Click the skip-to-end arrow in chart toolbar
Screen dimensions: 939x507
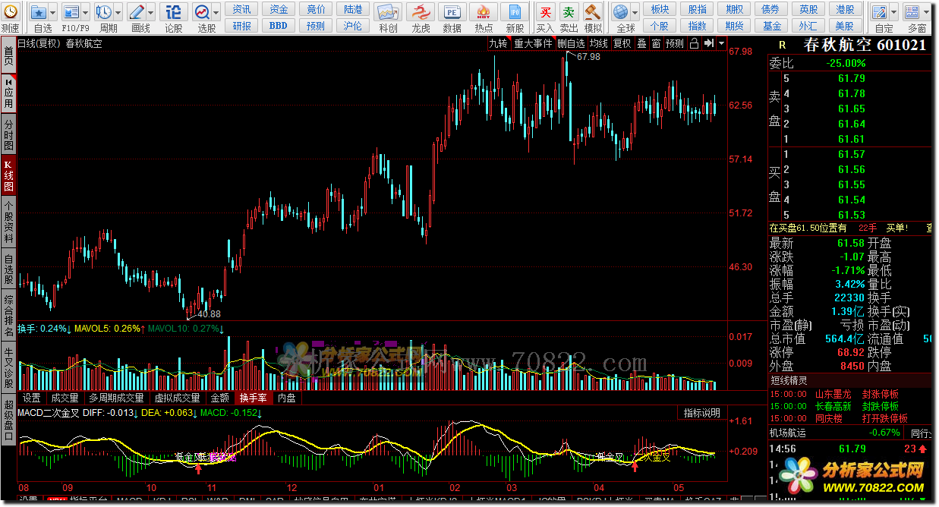tap(708, 43)
